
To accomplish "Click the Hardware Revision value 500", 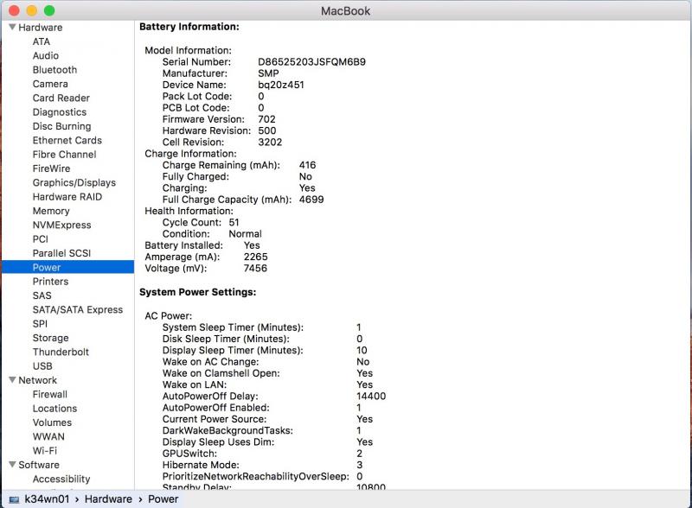I will point(267,130).
